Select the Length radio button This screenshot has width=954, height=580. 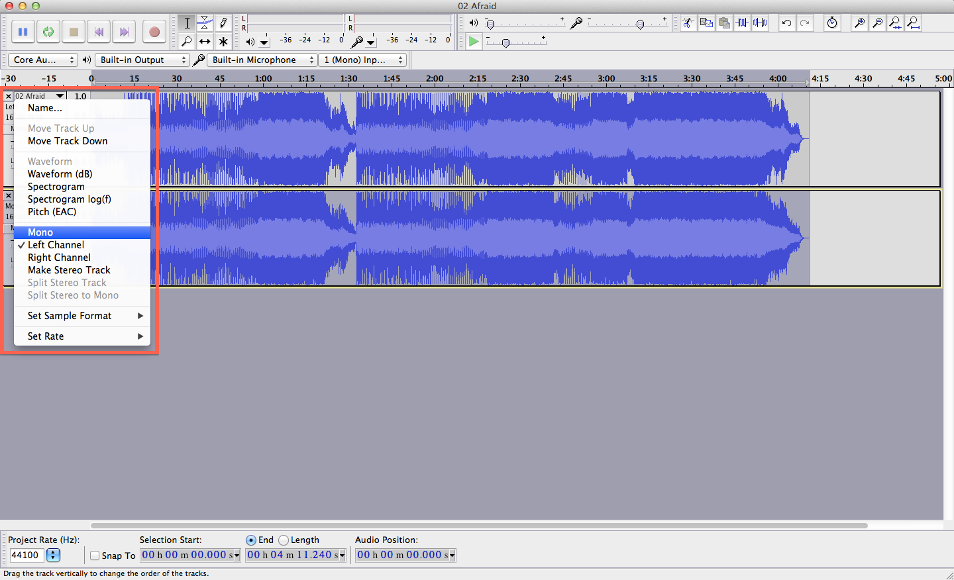[284, 540]
